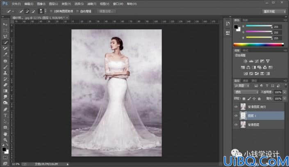Open the layer filter kind dropdown
The image size is (289, 167).
[x=242, y=86]
